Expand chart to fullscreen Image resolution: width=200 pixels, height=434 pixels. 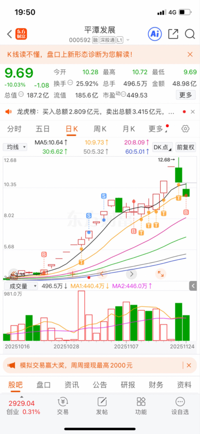161,274
